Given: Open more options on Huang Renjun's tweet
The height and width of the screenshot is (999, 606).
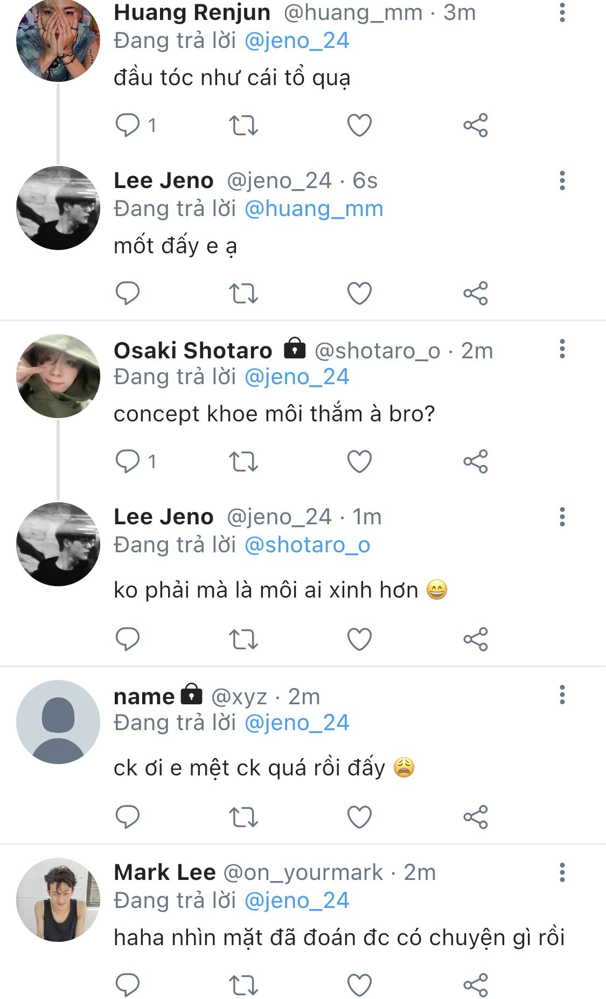Looking at the screenshot, I should click(x=562, y=12).
